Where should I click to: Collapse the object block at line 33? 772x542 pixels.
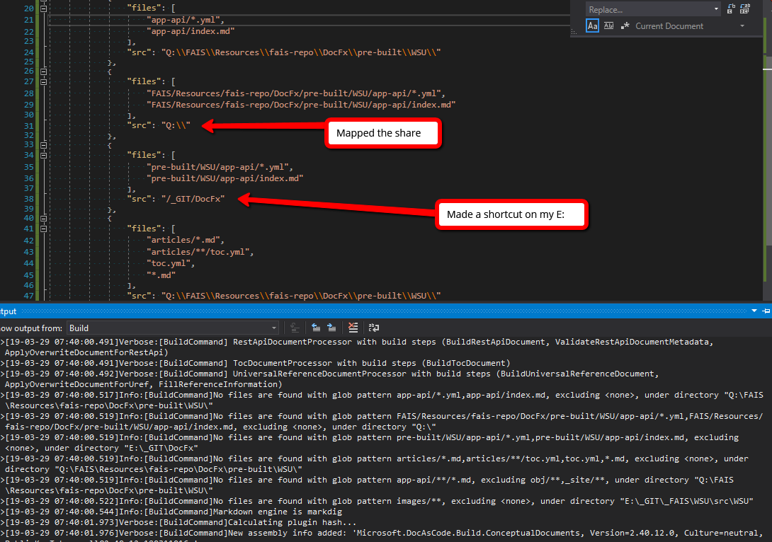(43, 145)
